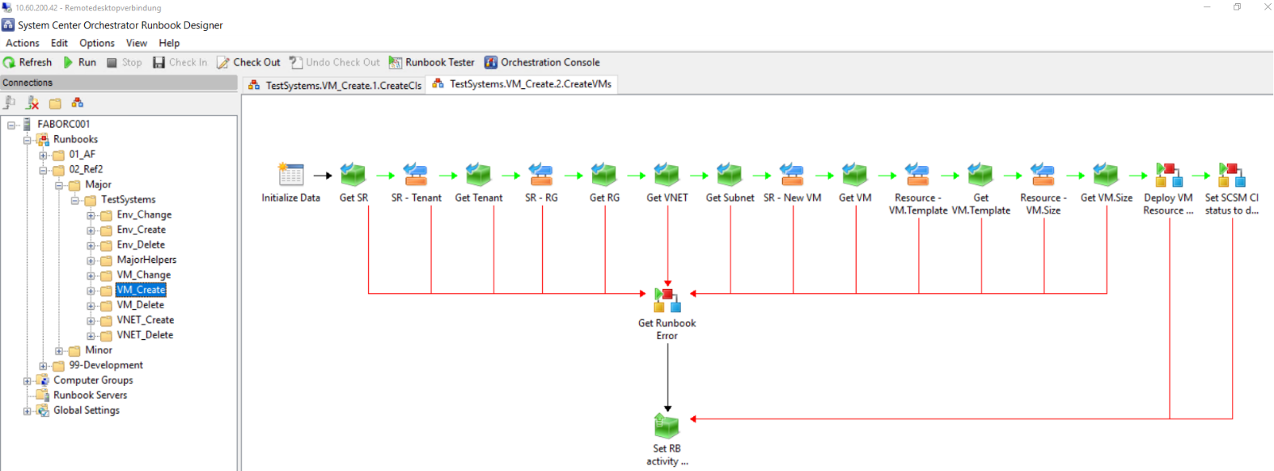Collapse the FABORC001 server node
The height and width of the screenshot is (471, 1274).
pyautogui.click(x=11, y=125)
